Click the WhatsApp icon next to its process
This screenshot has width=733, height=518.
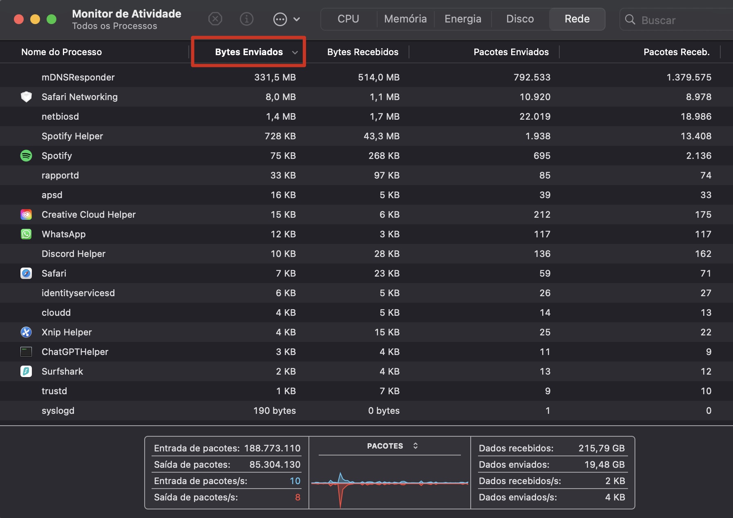pos(26,234)
